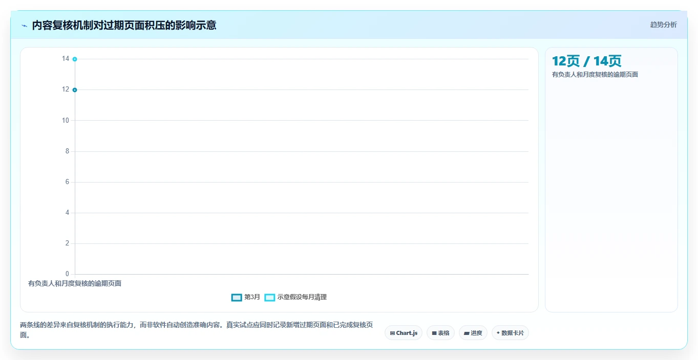Select the data point at value 14

(75, 59)
